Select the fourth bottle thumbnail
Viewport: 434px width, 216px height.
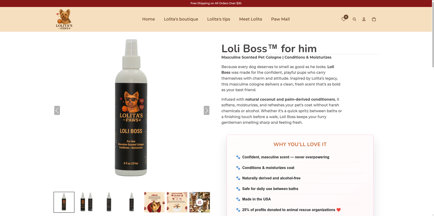coord(132,202)
